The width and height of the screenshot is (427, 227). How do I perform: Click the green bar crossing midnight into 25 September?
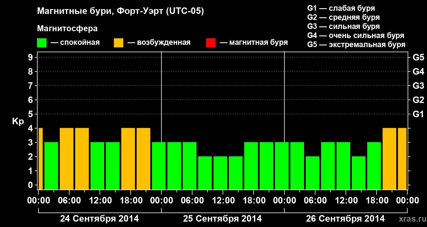159,166
